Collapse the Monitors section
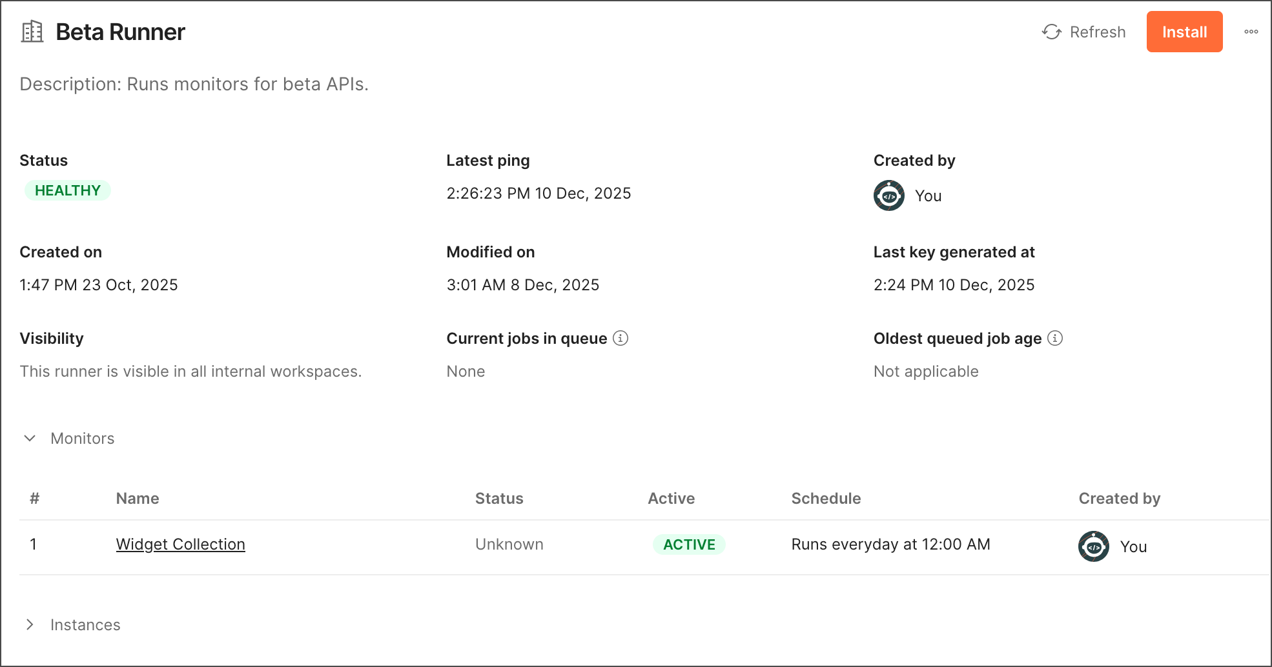Viewport: 1272px width, 667px height. pyautogui.click(x=30, y=439)
